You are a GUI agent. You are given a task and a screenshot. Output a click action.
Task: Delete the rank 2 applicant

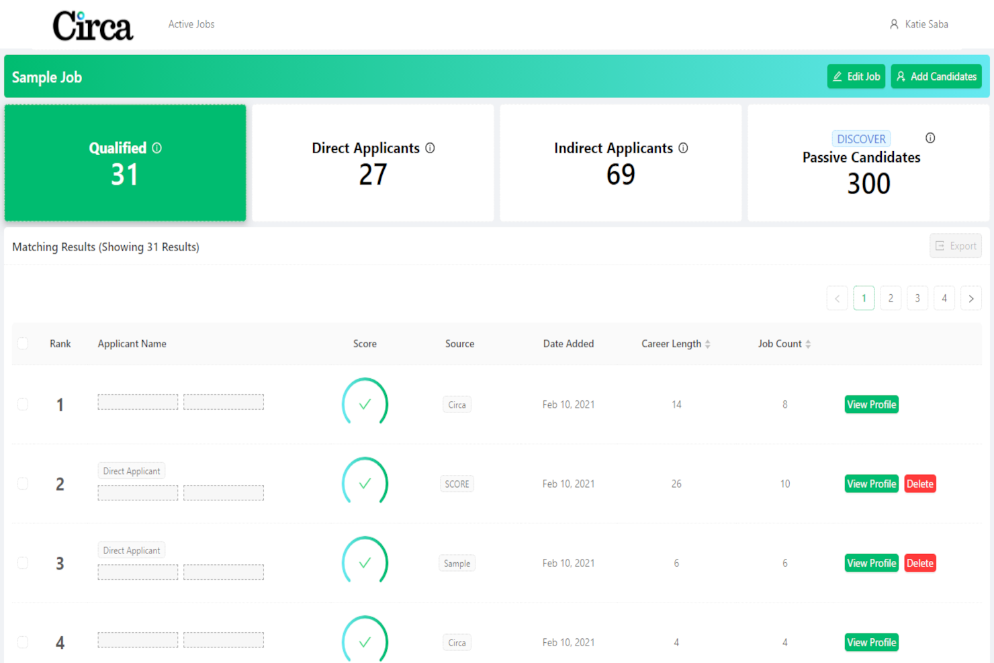(919, 484)
